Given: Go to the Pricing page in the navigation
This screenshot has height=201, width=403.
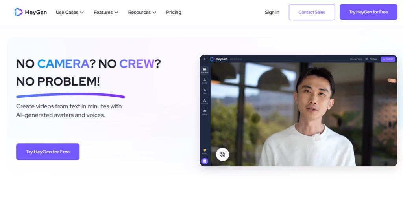Looking at the screenshot, I should click(174, 12).
